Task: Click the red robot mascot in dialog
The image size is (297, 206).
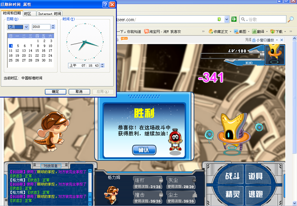Action: [x=175, y=140]
